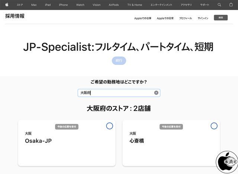Screen dimensions: 238x174
Task: Go to Appleでの仕事 link
Action: coord(143,18)
